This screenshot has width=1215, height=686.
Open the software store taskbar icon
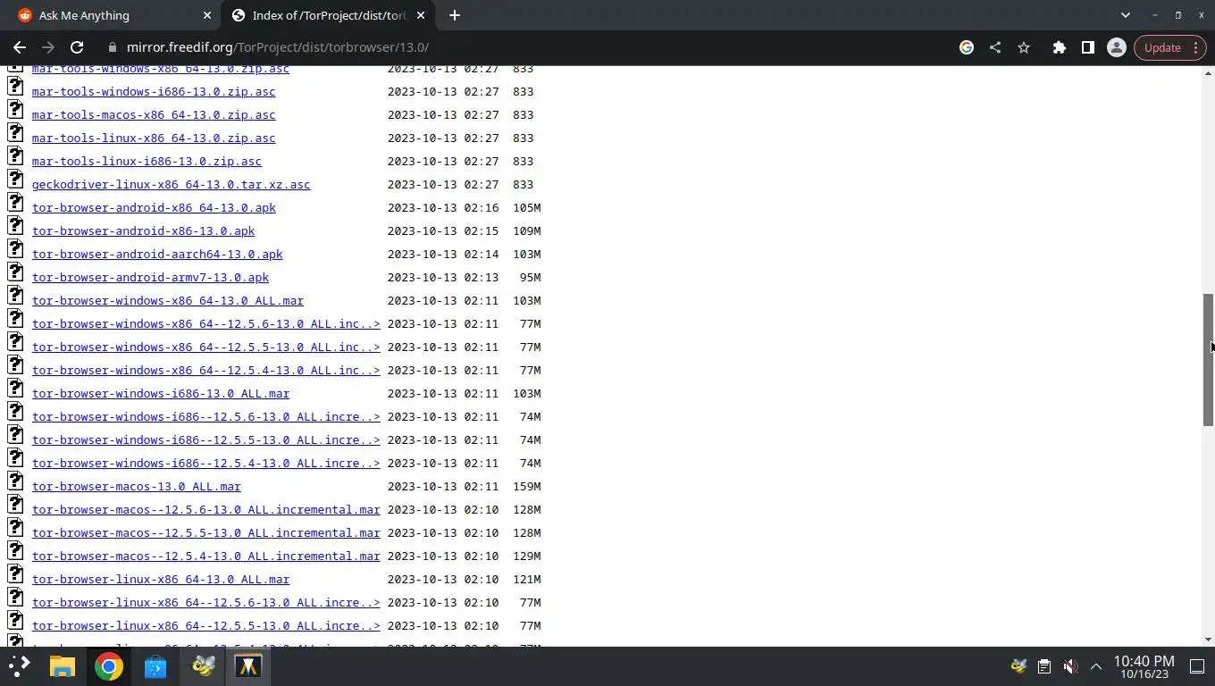click(x=155, y=665)
